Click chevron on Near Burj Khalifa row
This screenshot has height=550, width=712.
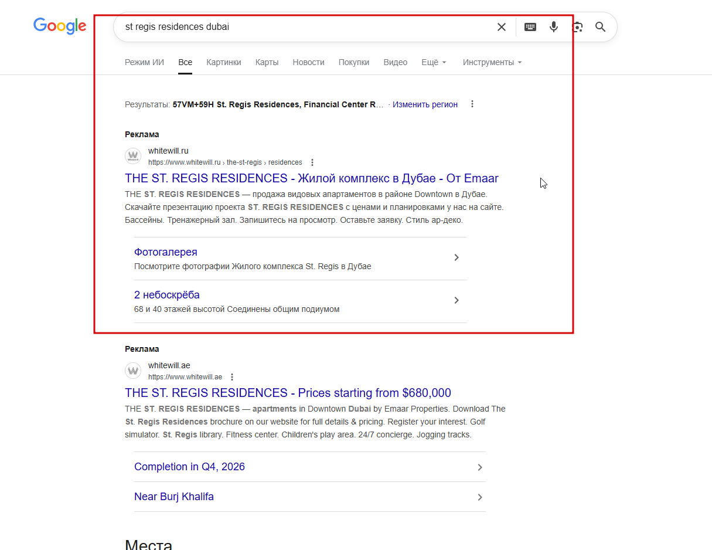(480, 497)
